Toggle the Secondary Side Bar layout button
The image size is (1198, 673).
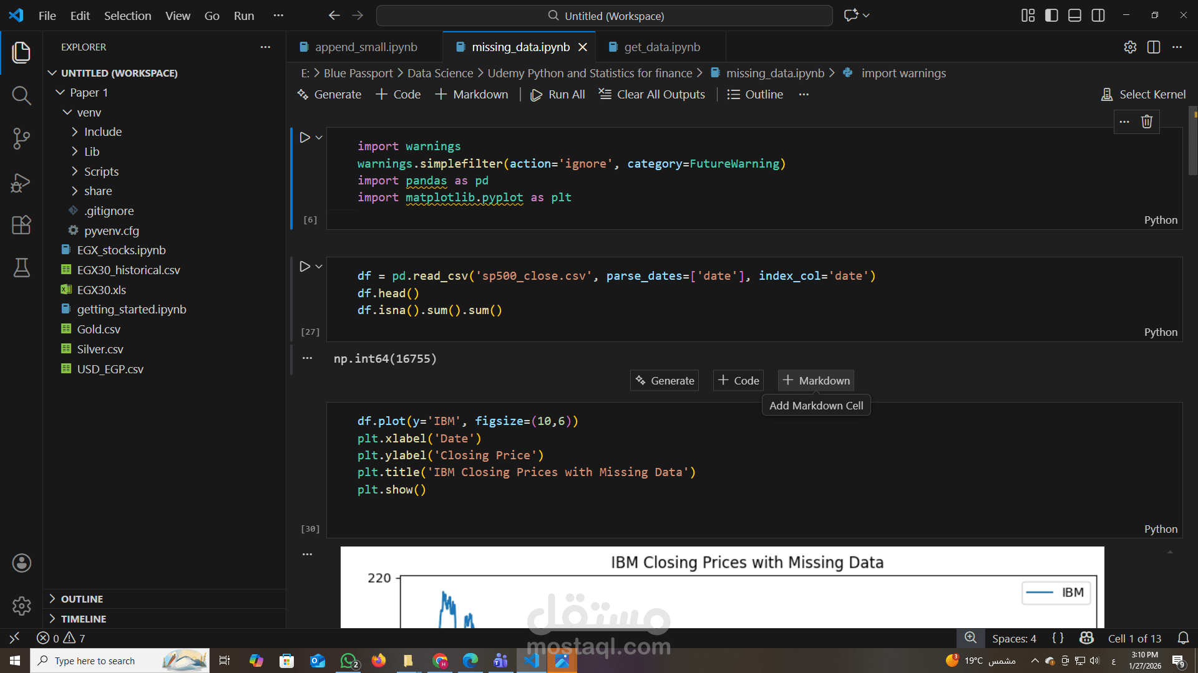click(1098, 16)
